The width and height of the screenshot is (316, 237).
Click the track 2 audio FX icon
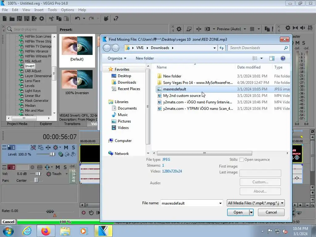click(x=47, y=167)
